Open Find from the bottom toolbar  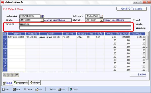(x=37, y=89)
